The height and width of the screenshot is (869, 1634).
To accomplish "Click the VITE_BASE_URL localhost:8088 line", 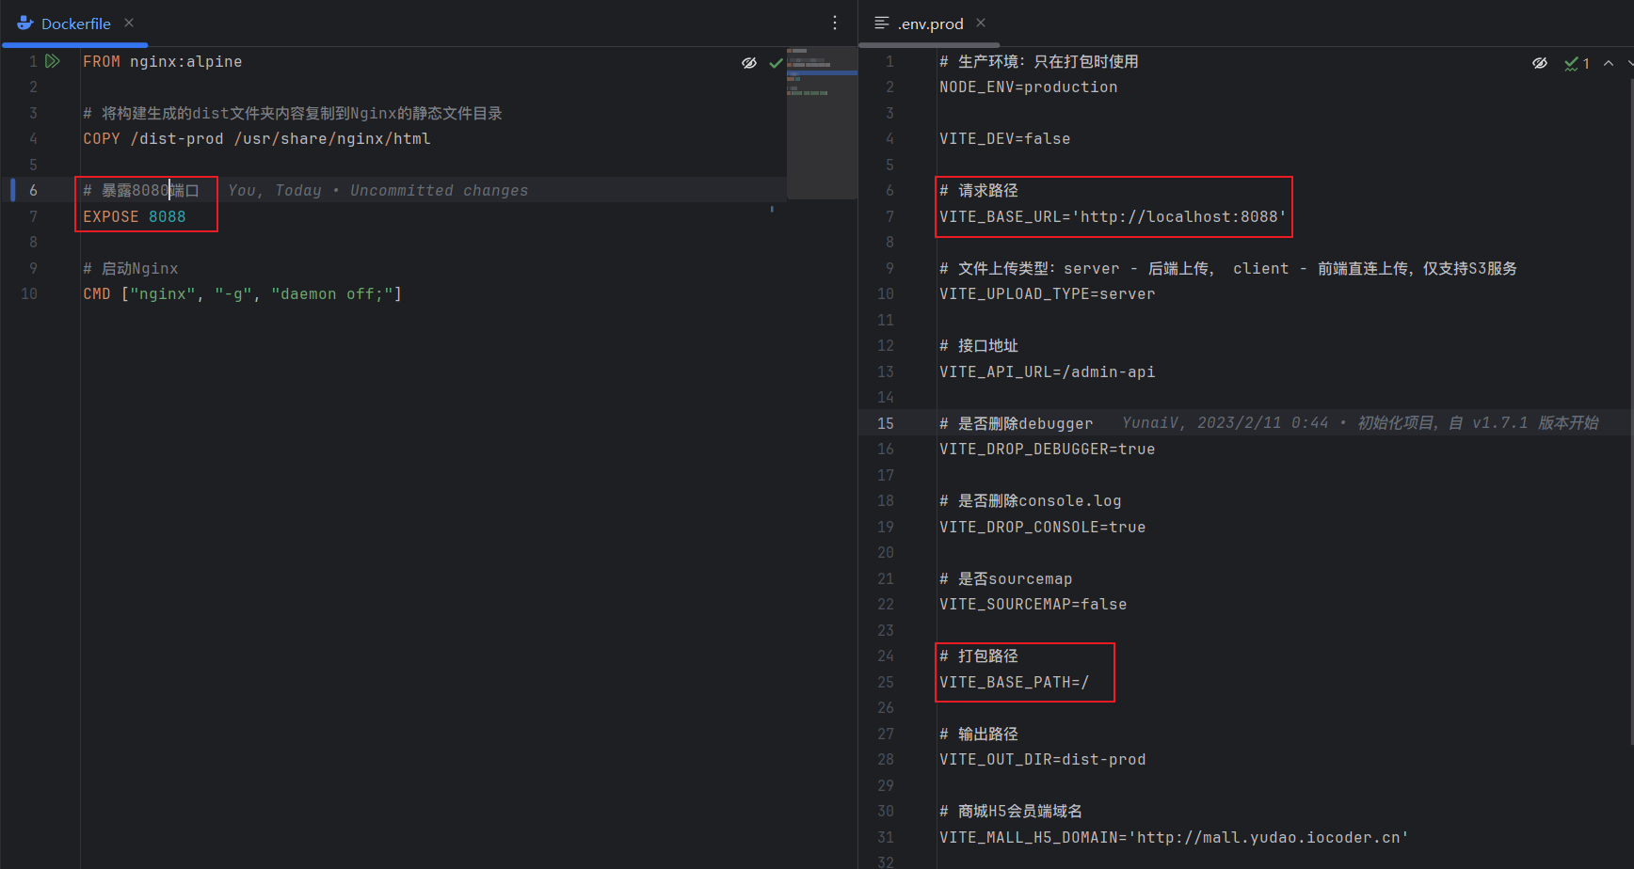I will 1113,216.
